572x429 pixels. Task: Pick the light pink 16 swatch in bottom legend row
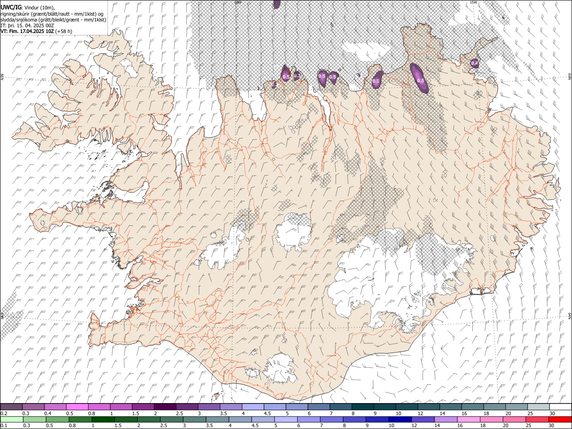point(468,420)
